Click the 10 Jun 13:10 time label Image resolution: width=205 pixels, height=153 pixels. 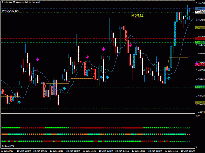[x=106, y=151]
